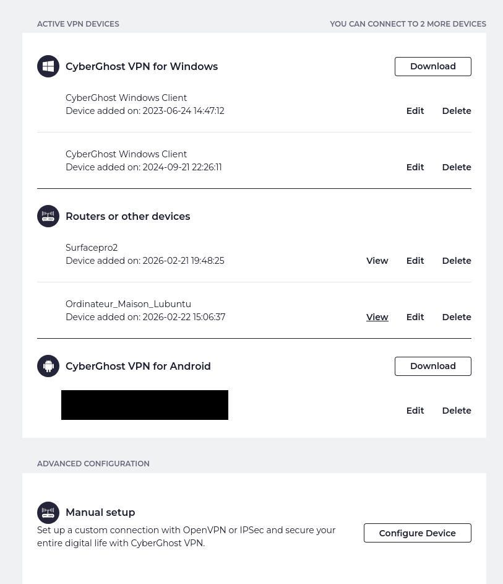Click the Android robot icon
503x584 pixels.
pyautogui.click(x=48, y=366)
